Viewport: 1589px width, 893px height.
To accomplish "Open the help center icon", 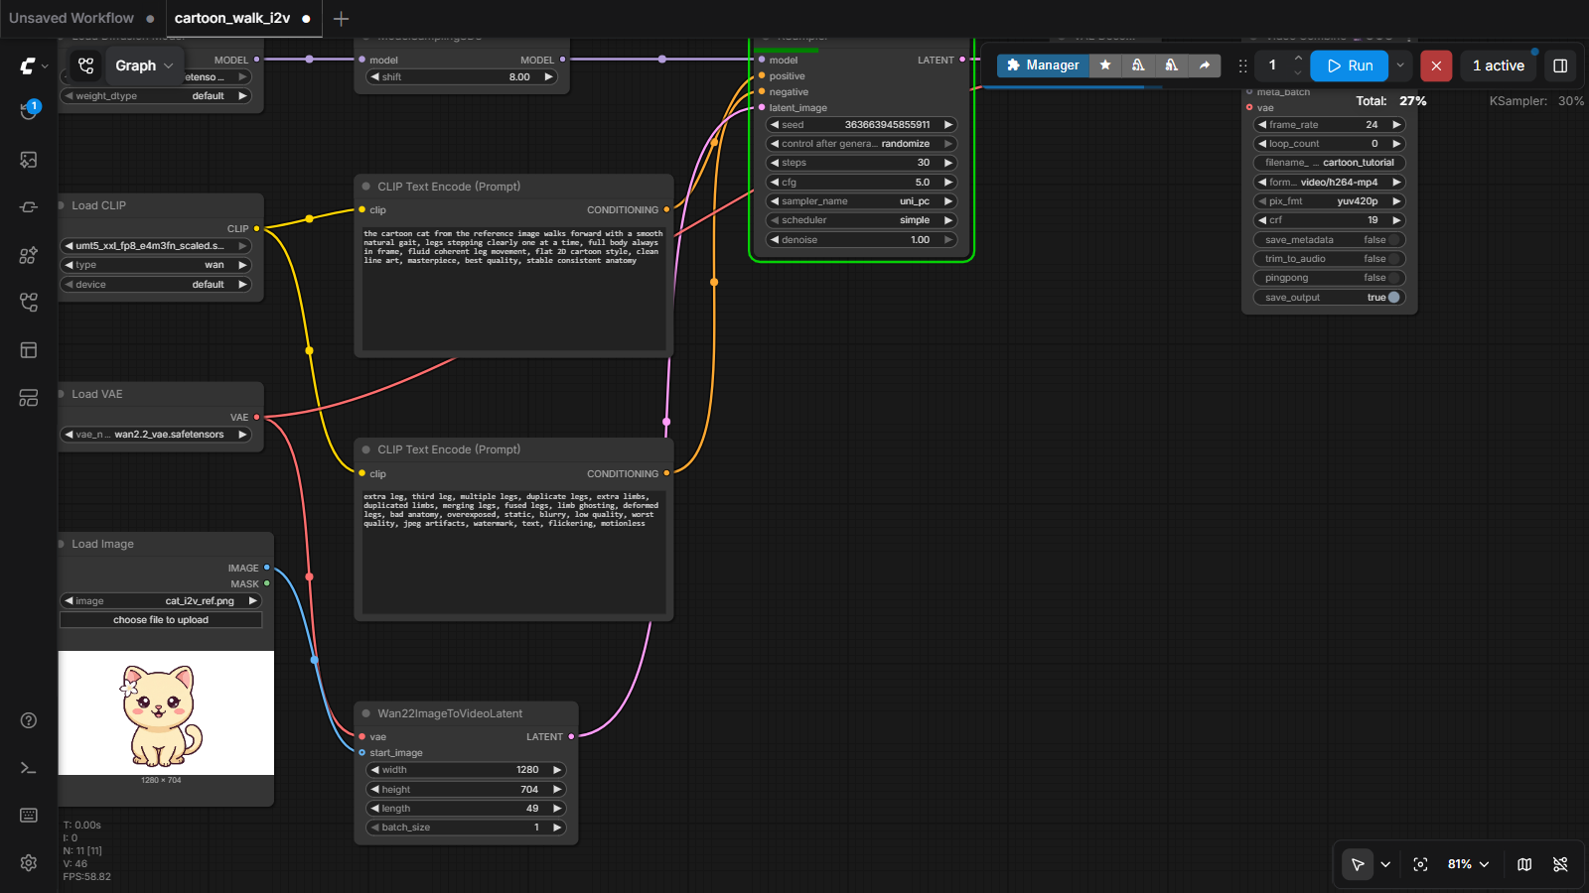I will (x=29, y=720).
